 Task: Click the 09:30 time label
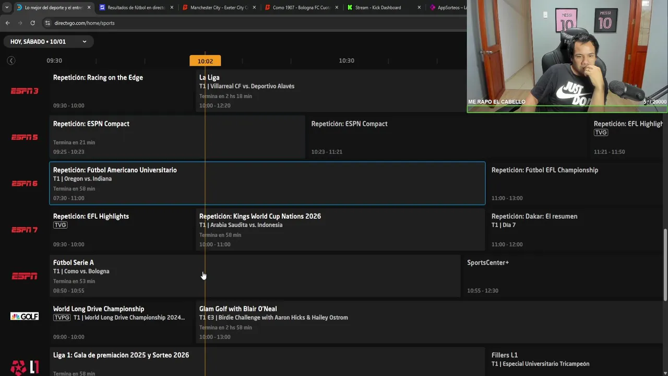pyautogui.click(x=54, y=61)
